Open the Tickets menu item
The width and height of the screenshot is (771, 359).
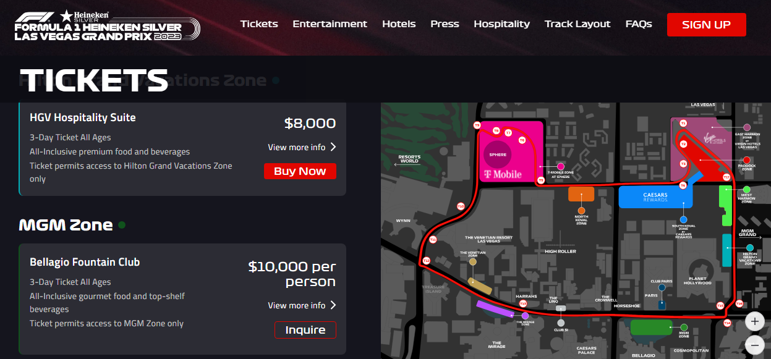[x=259, y=24]
